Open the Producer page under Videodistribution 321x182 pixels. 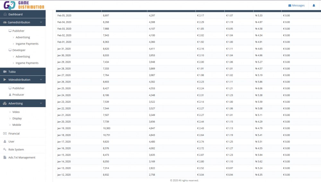coord(18,95)
